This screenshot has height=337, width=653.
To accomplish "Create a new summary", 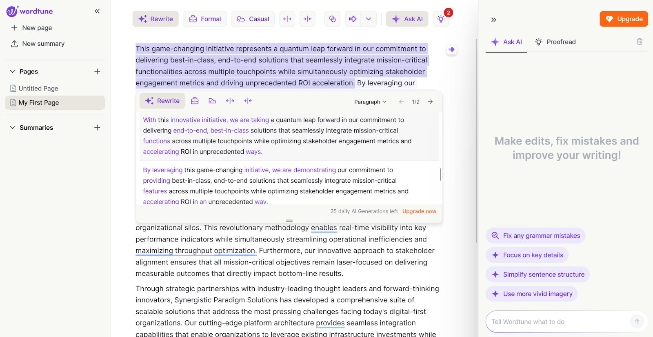I will point(38,44).
